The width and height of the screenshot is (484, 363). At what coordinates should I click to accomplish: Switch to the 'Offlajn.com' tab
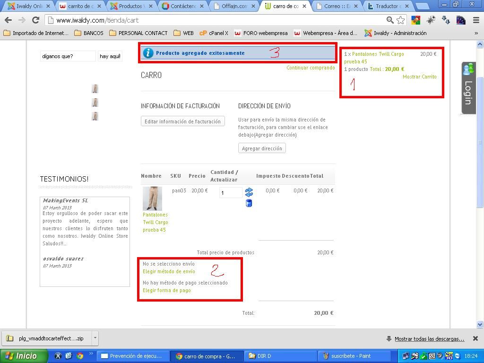234,6
